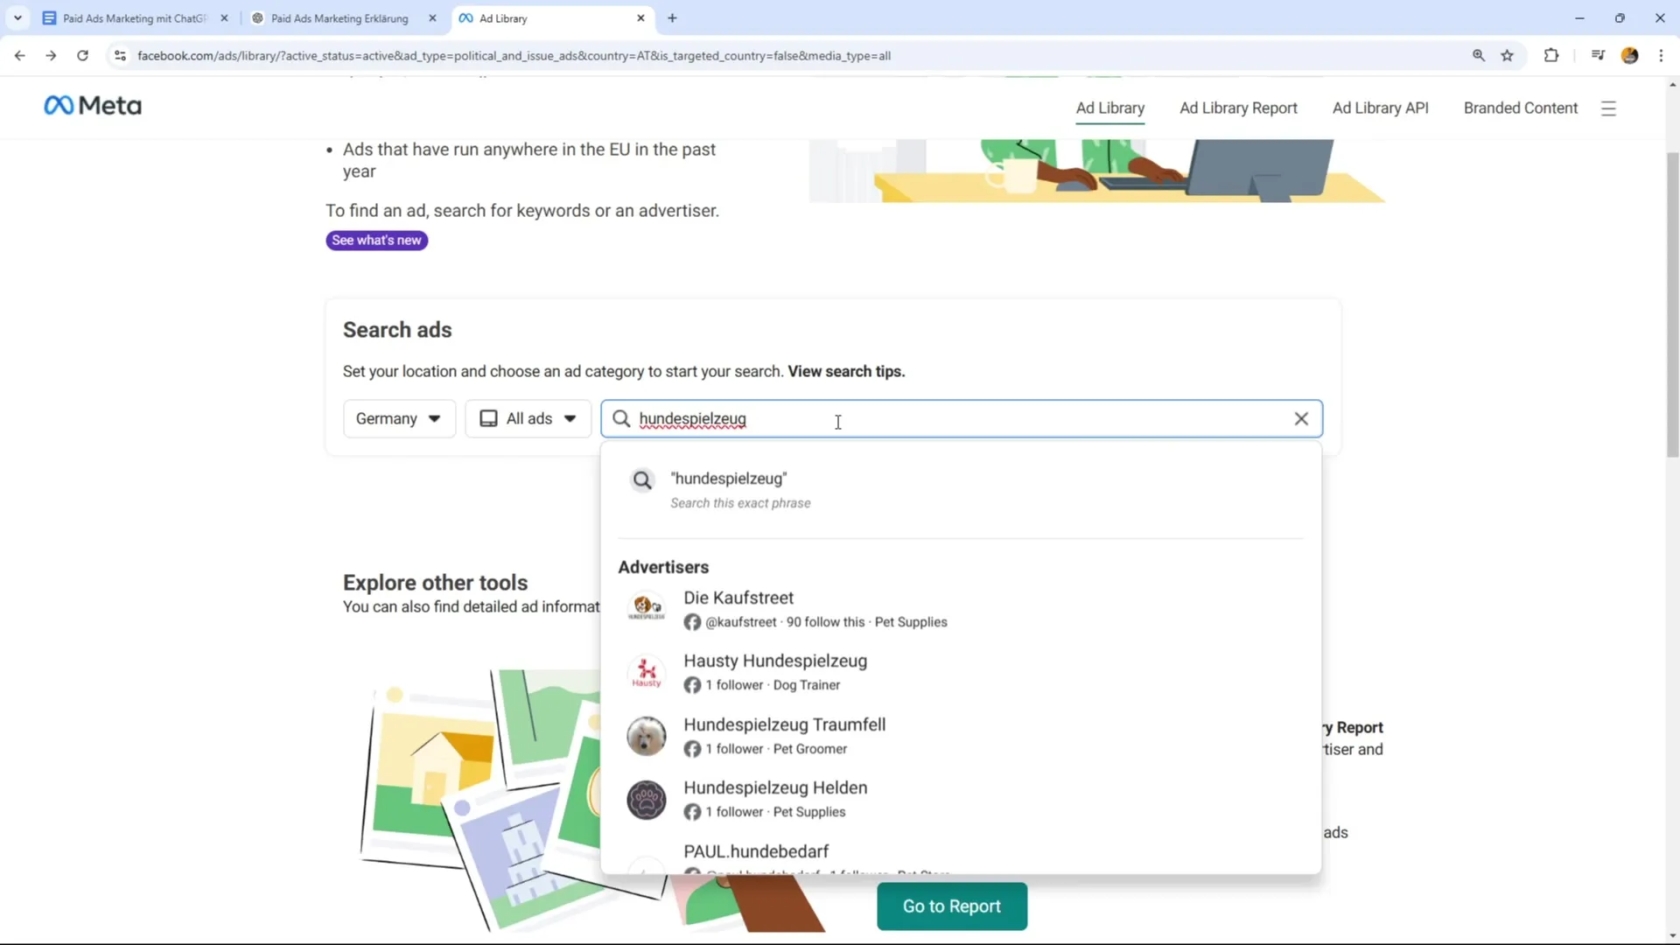Screen dimensions: 1680x945
Task: Bookmark this page with the star
Action: [x=1507, y=55]
